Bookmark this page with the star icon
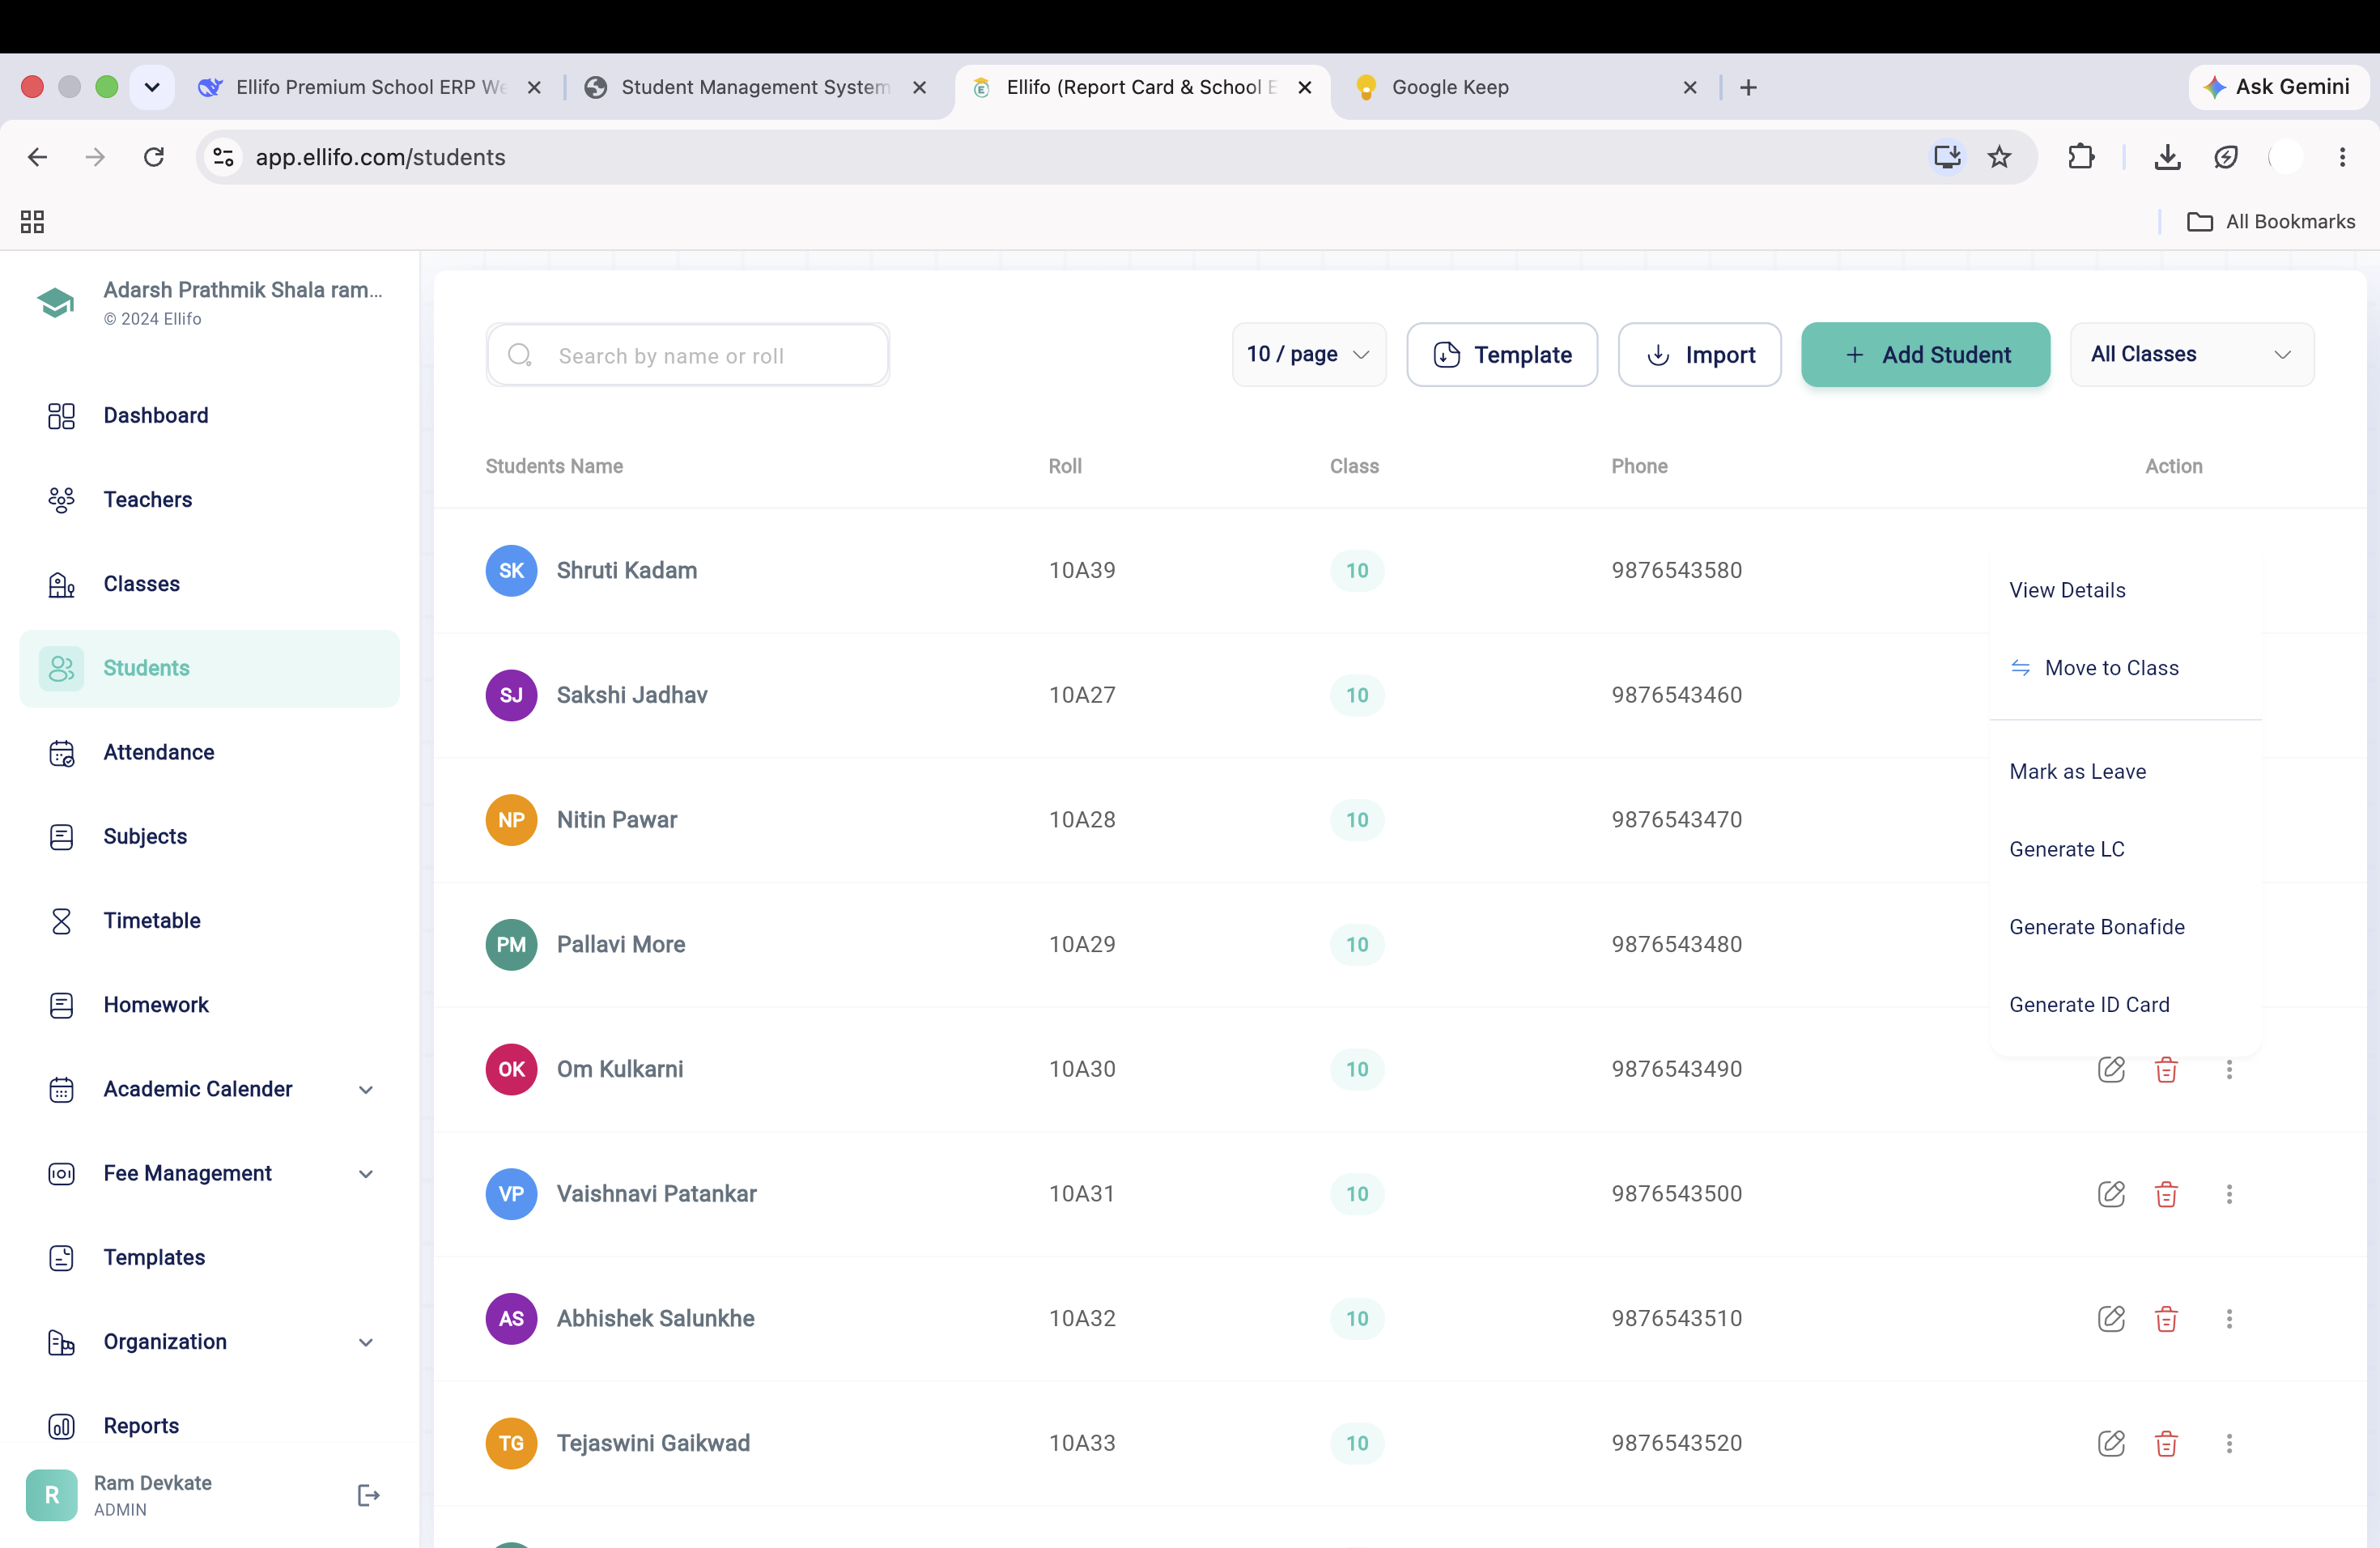This screenshot has height=1548, width=2380. (x=1999, y=157)
